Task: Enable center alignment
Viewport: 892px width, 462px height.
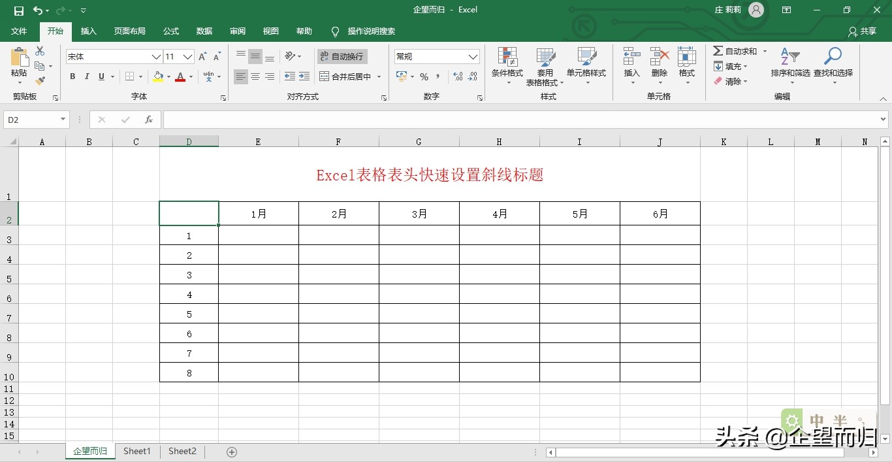Action: point(255,76)
